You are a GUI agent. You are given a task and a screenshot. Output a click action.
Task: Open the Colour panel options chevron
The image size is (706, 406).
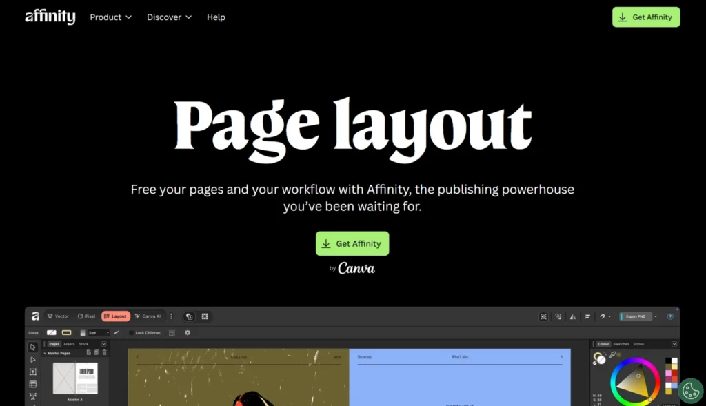tap(674, 344)
